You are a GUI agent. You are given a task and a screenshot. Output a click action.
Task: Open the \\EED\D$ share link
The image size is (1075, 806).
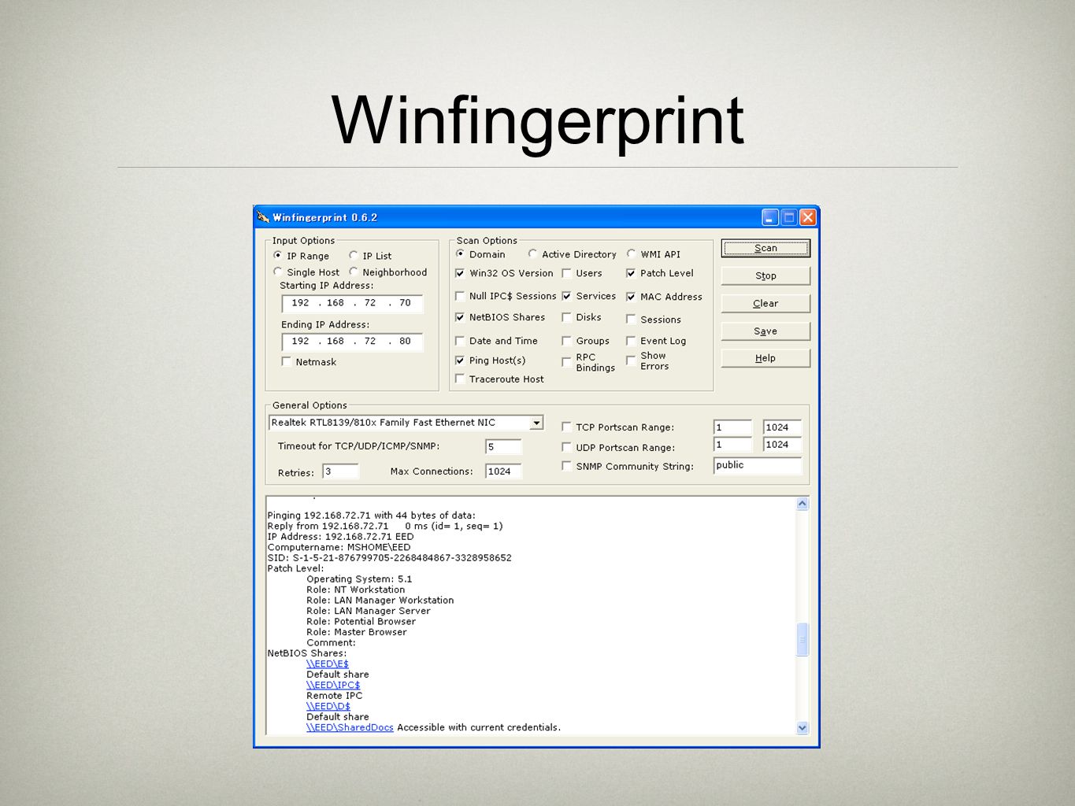(328, 707)
